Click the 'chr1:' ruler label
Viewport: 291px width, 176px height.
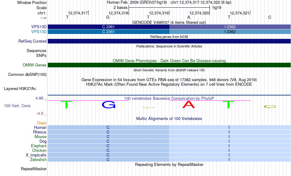point(42,13)
